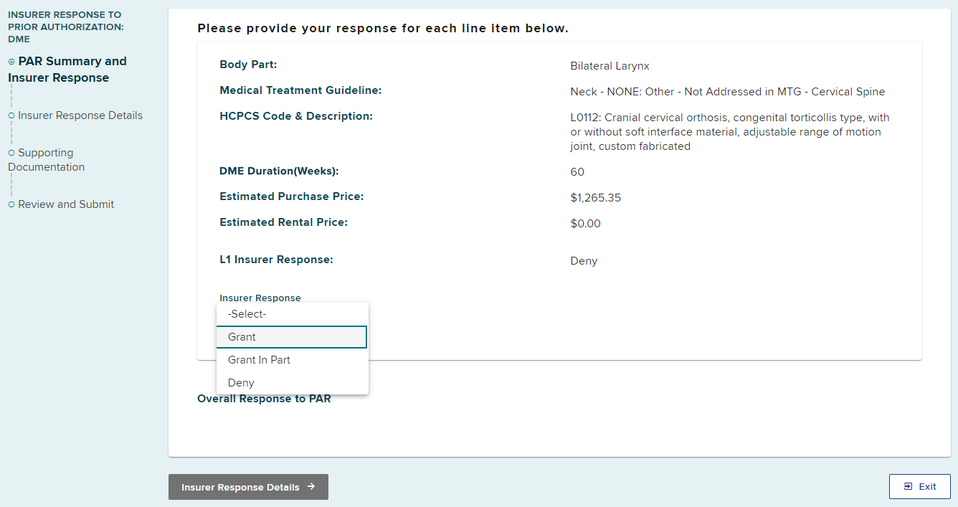This screenshot has height=507, width=958.
Task: Click the "Overall Response to PAR" label
Action: tap(263, 398)
